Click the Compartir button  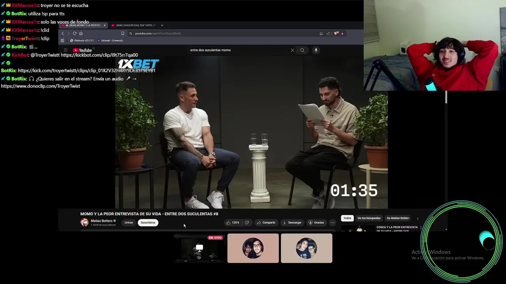tap(266, 222)
